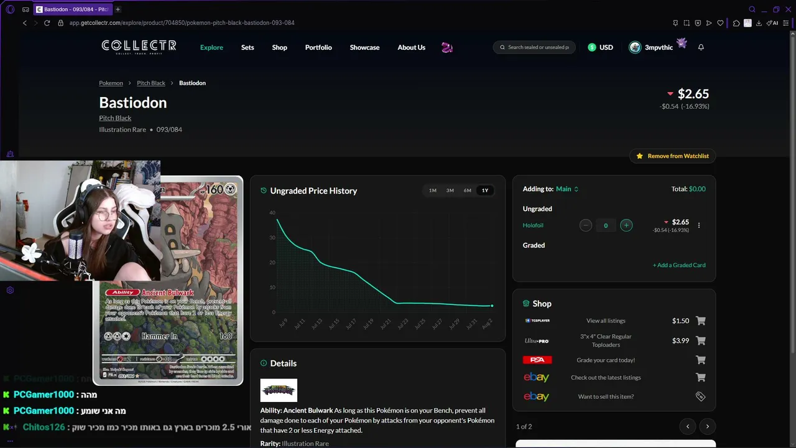Click the purple creature icon beside About Us

pyautogui.click(x=447, y=47)
